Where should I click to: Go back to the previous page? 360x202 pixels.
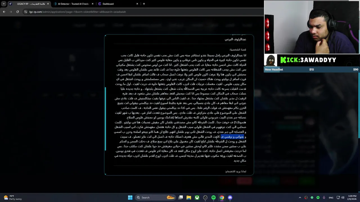[4, 12]
